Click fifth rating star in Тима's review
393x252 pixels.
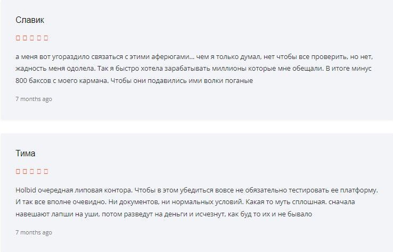(x=46, y=171)
